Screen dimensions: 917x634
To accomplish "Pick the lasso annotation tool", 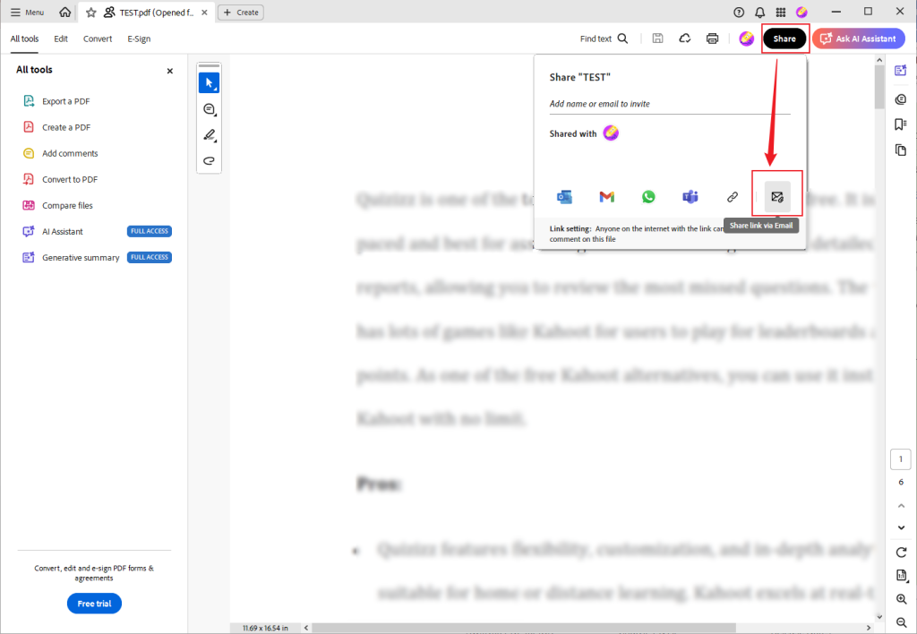I will pyautogui.click(x=209, y=161).
